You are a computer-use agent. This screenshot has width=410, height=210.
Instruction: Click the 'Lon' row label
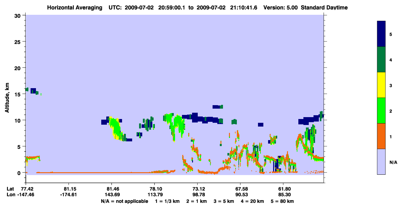coord(10,195)
